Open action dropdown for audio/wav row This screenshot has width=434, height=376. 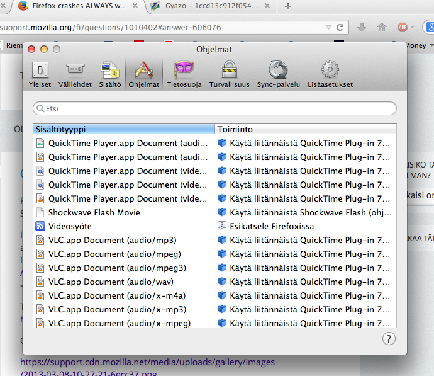pos(306,282)
